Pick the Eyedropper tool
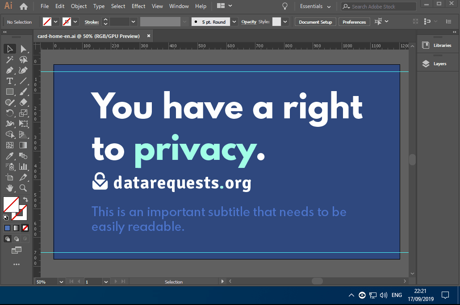 10,156
